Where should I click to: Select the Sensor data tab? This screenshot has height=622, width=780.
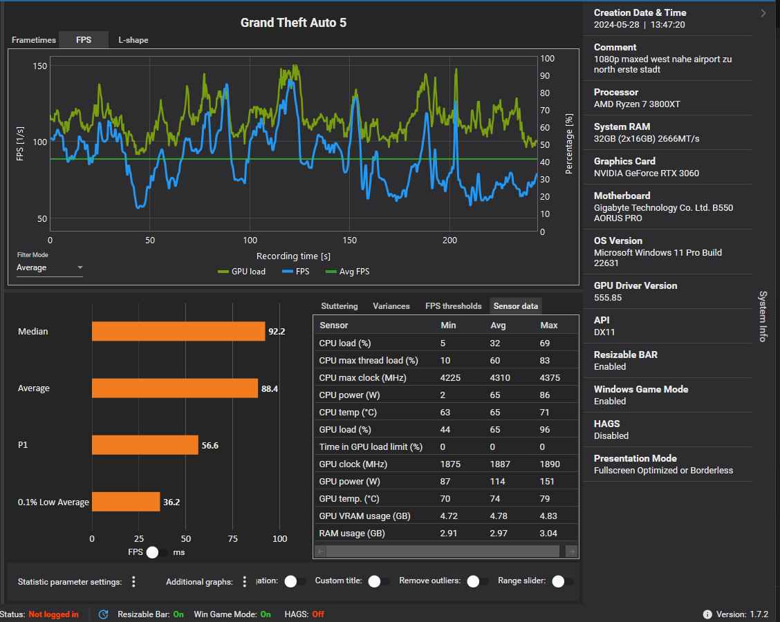(515, 305)
